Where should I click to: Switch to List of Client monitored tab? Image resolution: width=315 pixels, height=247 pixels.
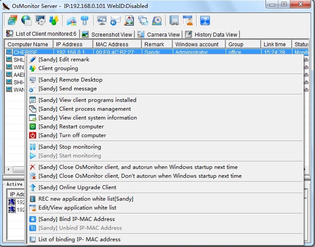click(x=42, y=34)
